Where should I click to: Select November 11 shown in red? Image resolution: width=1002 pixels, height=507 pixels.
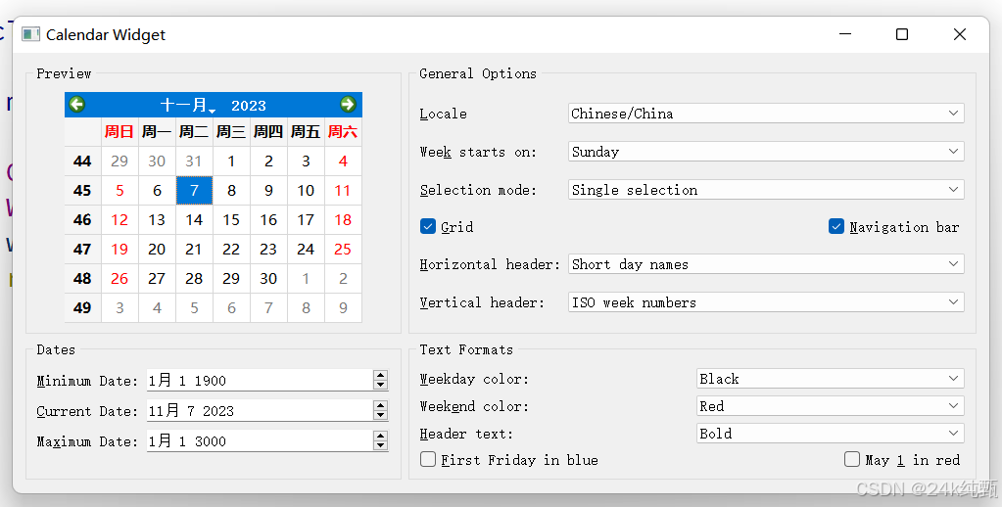pyautogui.click(x=343, y=190)
